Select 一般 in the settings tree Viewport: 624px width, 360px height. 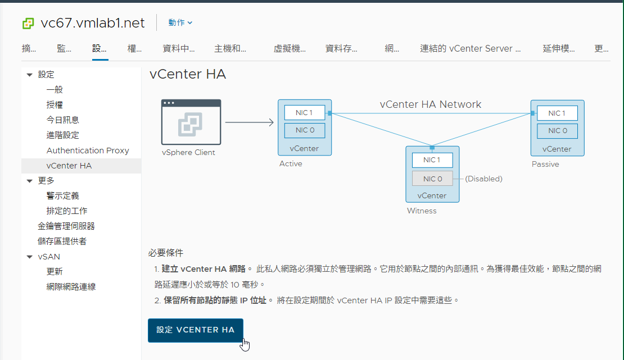click(x=55, y=90)
